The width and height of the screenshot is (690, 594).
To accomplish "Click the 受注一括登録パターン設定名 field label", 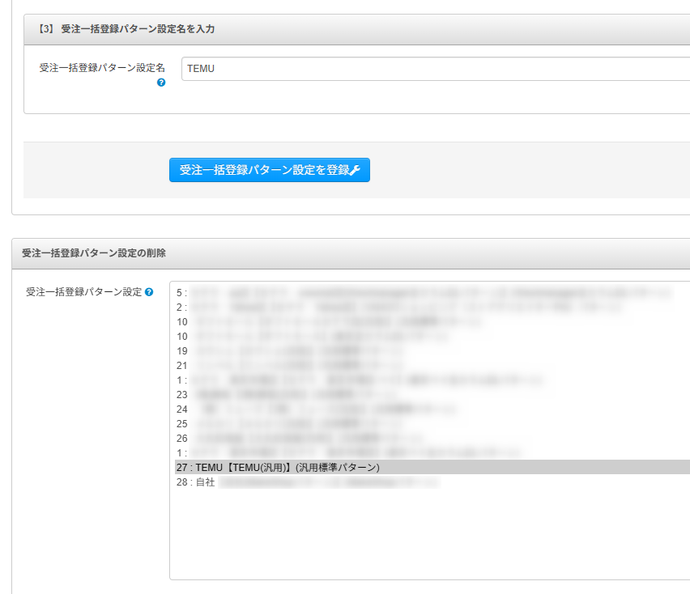I will [x=102, y=68].
